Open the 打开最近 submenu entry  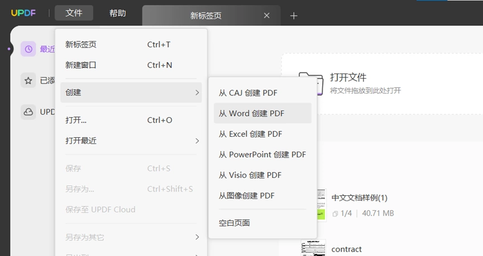(131, 141)
